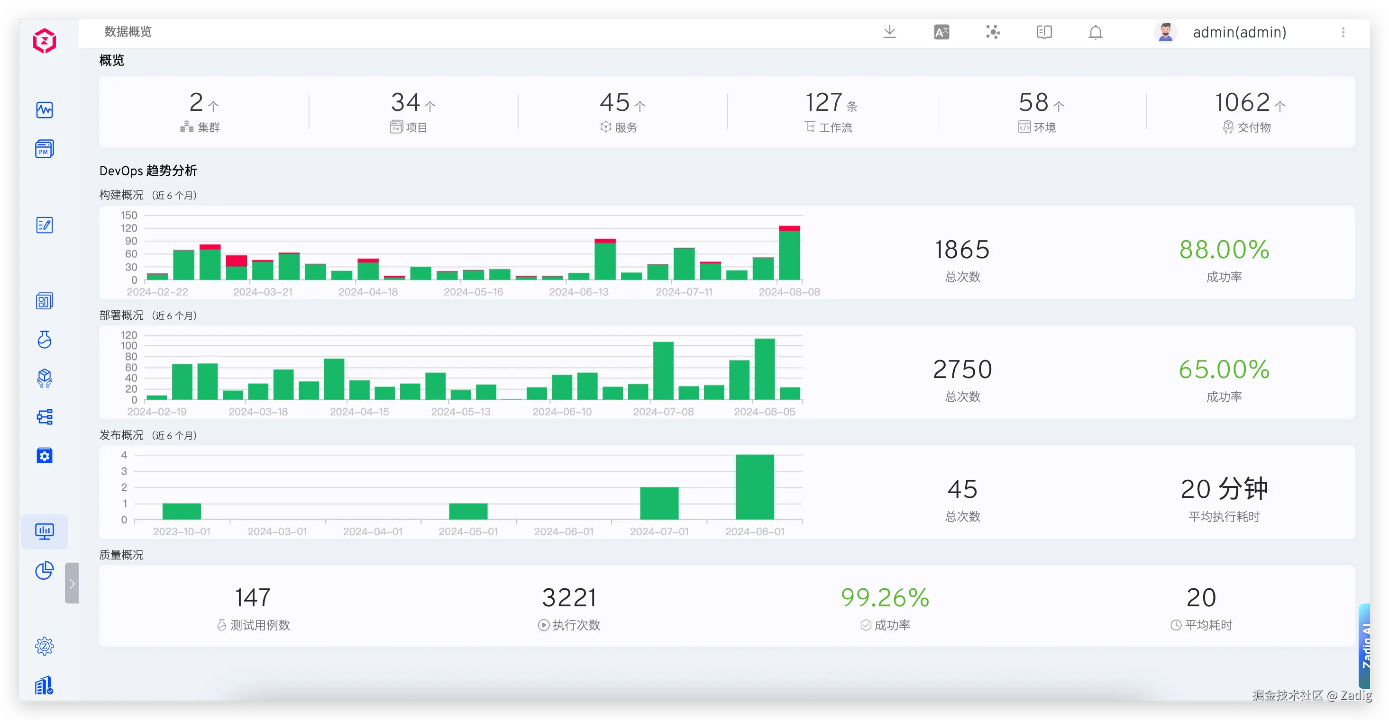Open the delivery box sidebar icon
Screen dimensions: 1389x720
[44, 378]
